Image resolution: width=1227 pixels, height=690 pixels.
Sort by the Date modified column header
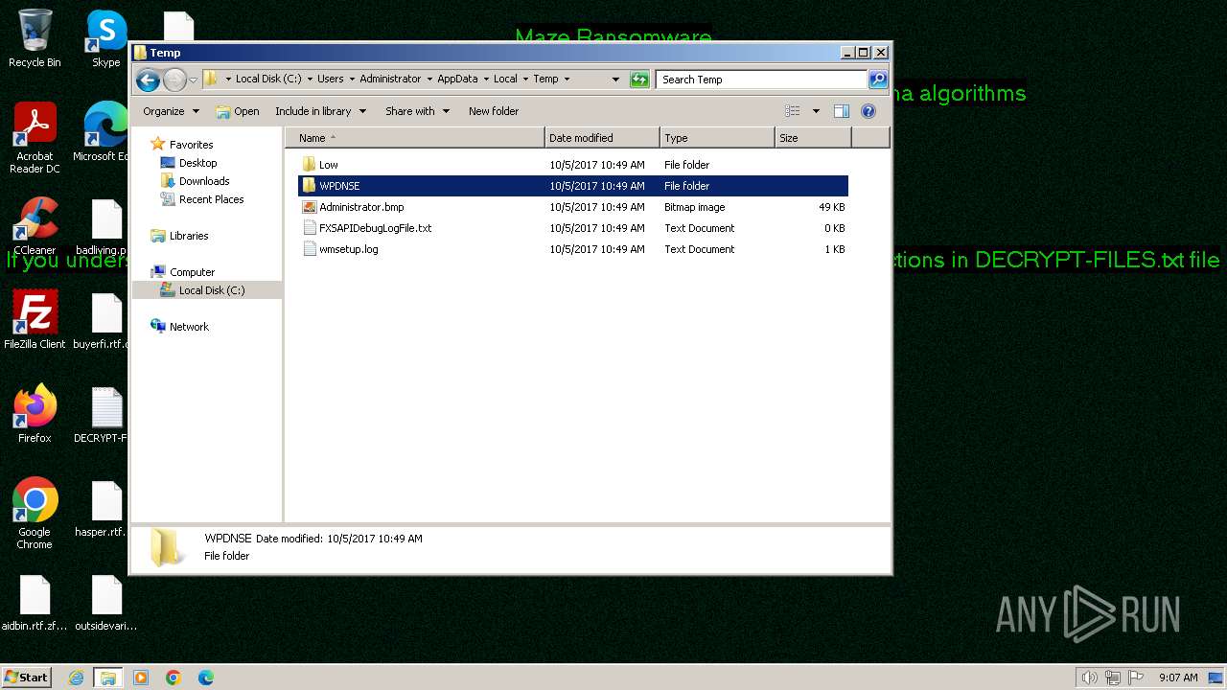click(x=602, y=138)
